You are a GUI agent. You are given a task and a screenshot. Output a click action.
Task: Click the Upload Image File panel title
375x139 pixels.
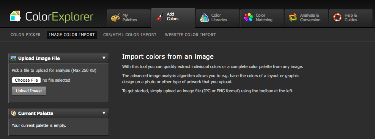pyautogui.click(x=39, y=58)
